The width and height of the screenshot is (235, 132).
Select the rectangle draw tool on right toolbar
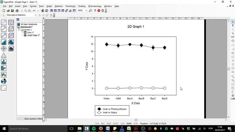point(232,37)
